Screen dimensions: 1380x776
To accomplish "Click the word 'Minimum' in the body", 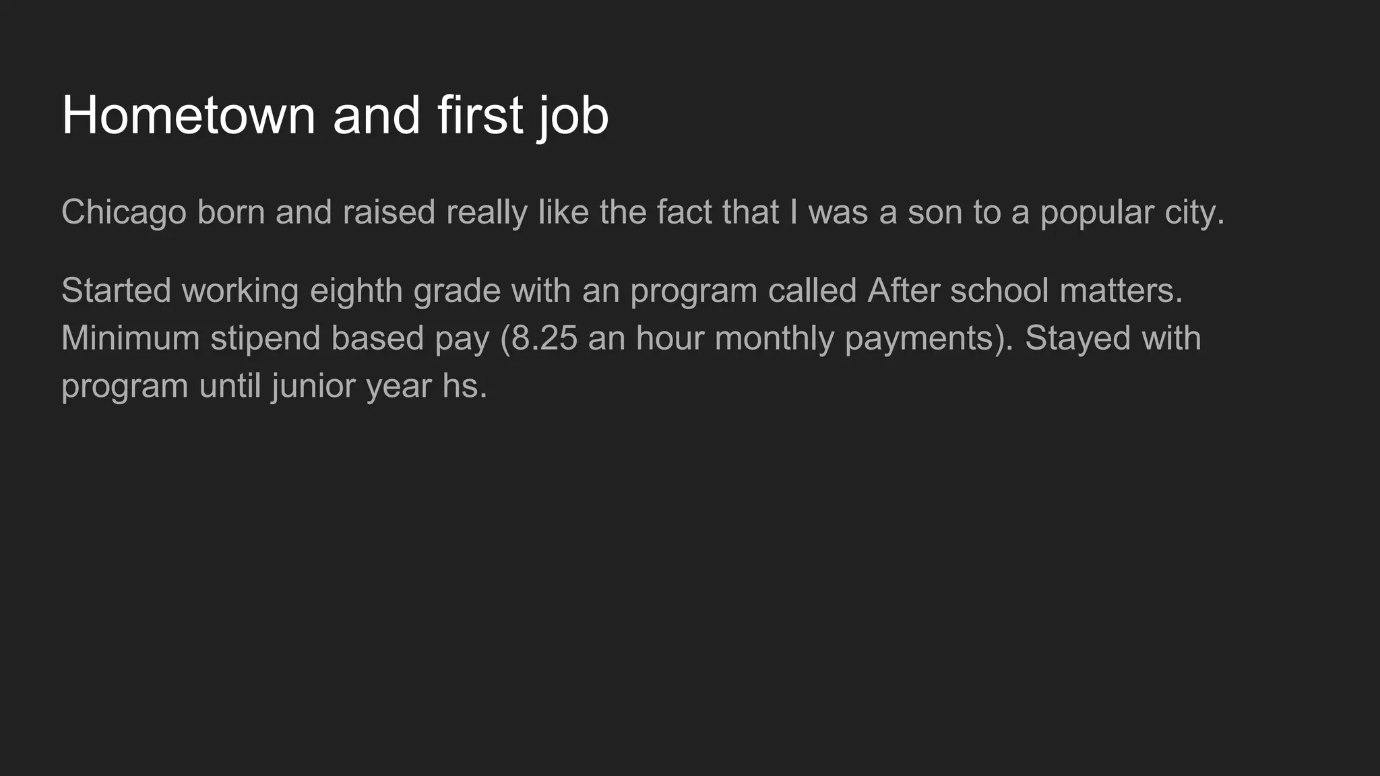I will [131, 338].
